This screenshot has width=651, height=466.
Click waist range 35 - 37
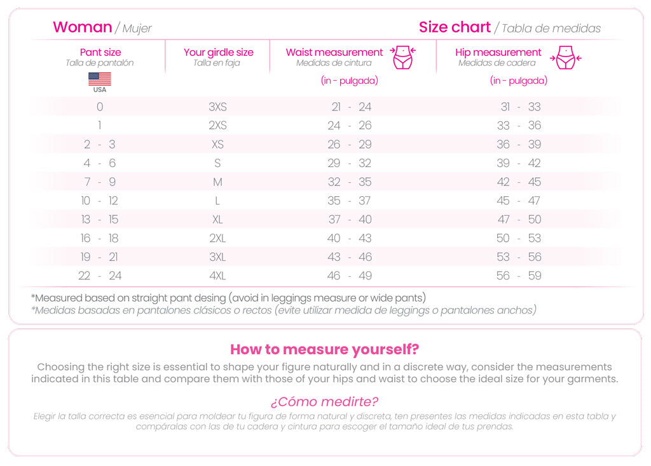[x=349, y=201]
